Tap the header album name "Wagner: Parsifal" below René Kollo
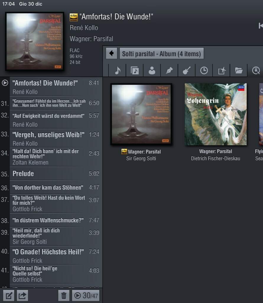The image size is (263, 303). coord(92,39)
